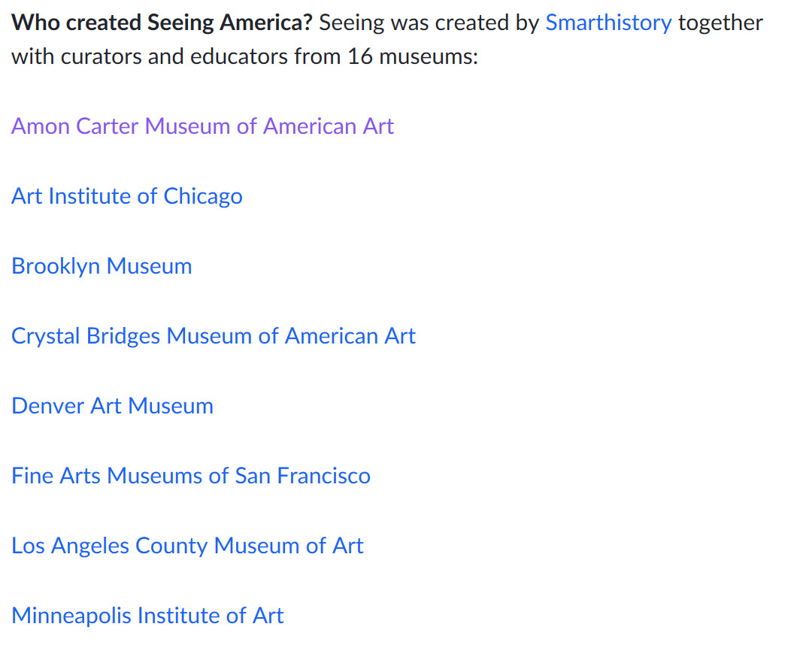Image resolution: width=806 pixels, height=648 pixels.
Task: Click the word "together" after Smarthistory
Action: coord(720,23)
